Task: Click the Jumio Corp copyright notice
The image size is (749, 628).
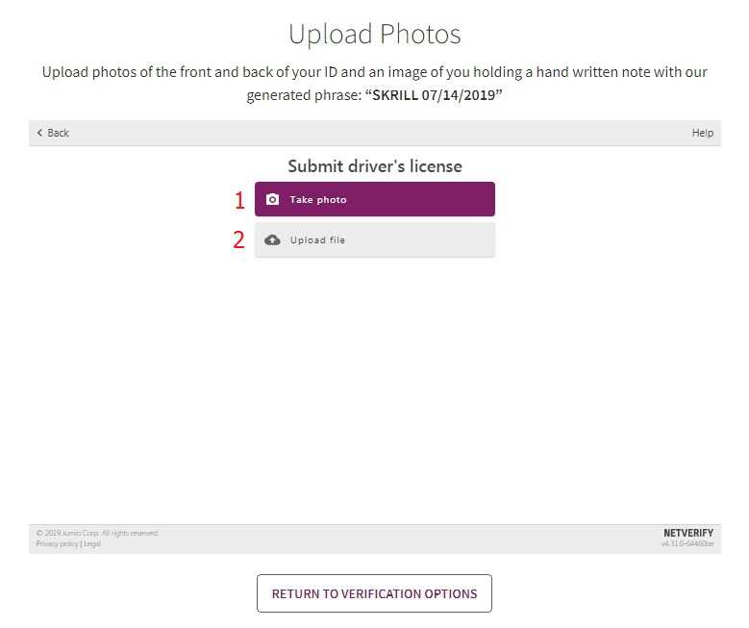Action: click(x=97, y=533)
